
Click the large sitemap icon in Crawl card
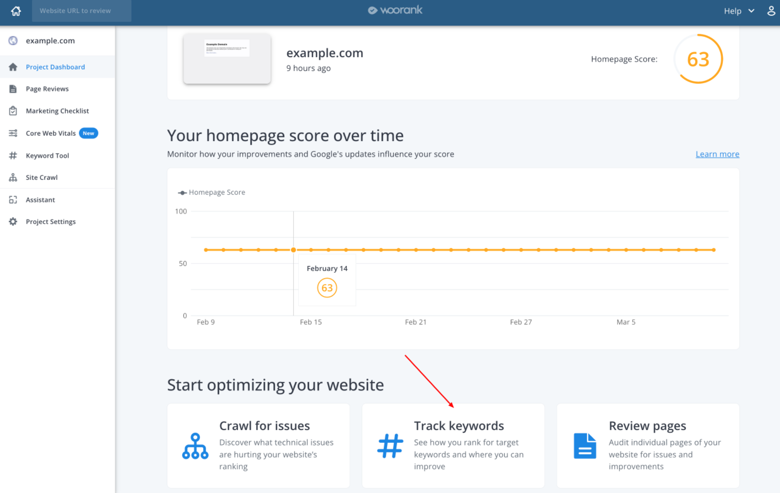coord(195,446)
